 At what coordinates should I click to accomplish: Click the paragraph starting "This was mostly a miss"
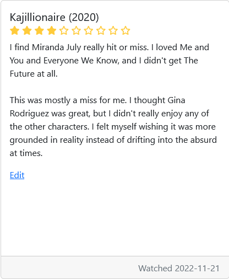tap(113, 127)
